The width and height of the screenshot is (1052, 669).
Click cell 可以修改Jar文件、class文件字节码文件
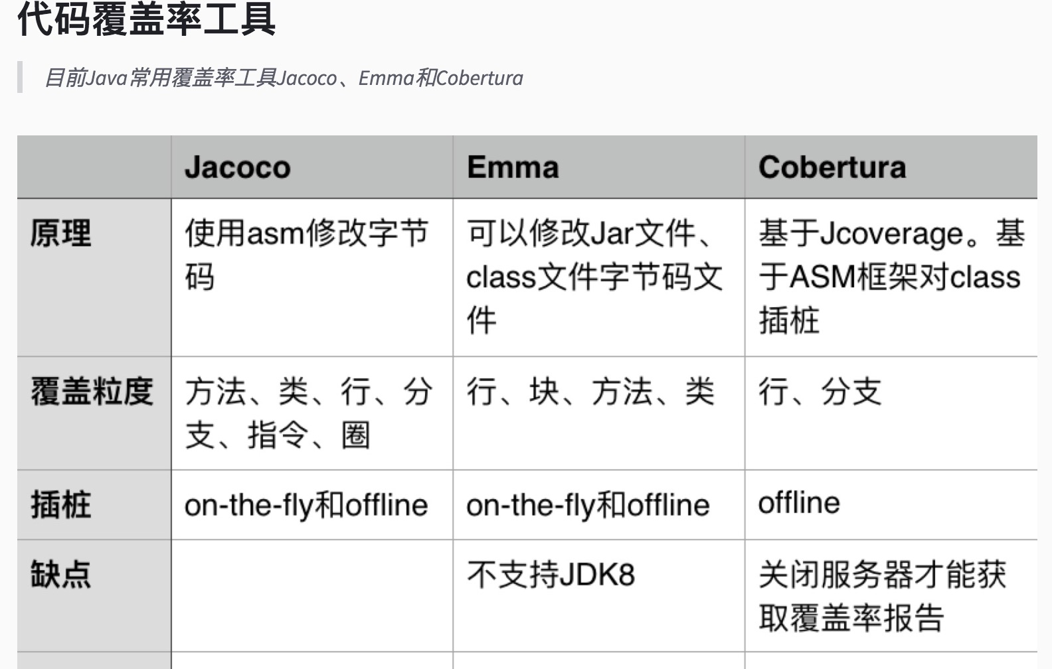(599, 277)
